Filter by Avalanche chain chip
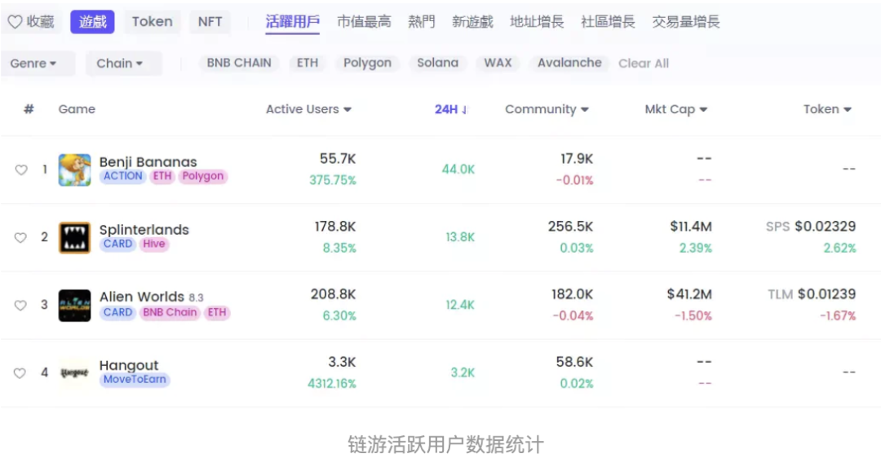The width and height of the screenshot is (881, 458). (x=569, y=63)
